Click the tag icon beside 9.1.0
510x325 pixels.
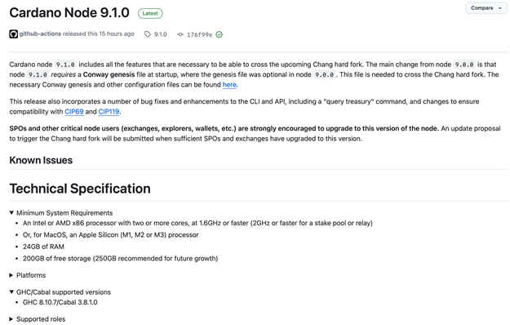[x=148, y=34]
